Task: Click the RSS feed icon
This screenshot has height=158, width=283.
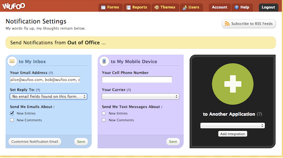Action: (227, 24)
